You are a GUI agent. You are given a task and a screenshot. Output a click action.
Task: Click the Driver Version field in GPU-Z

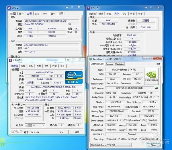132,120
